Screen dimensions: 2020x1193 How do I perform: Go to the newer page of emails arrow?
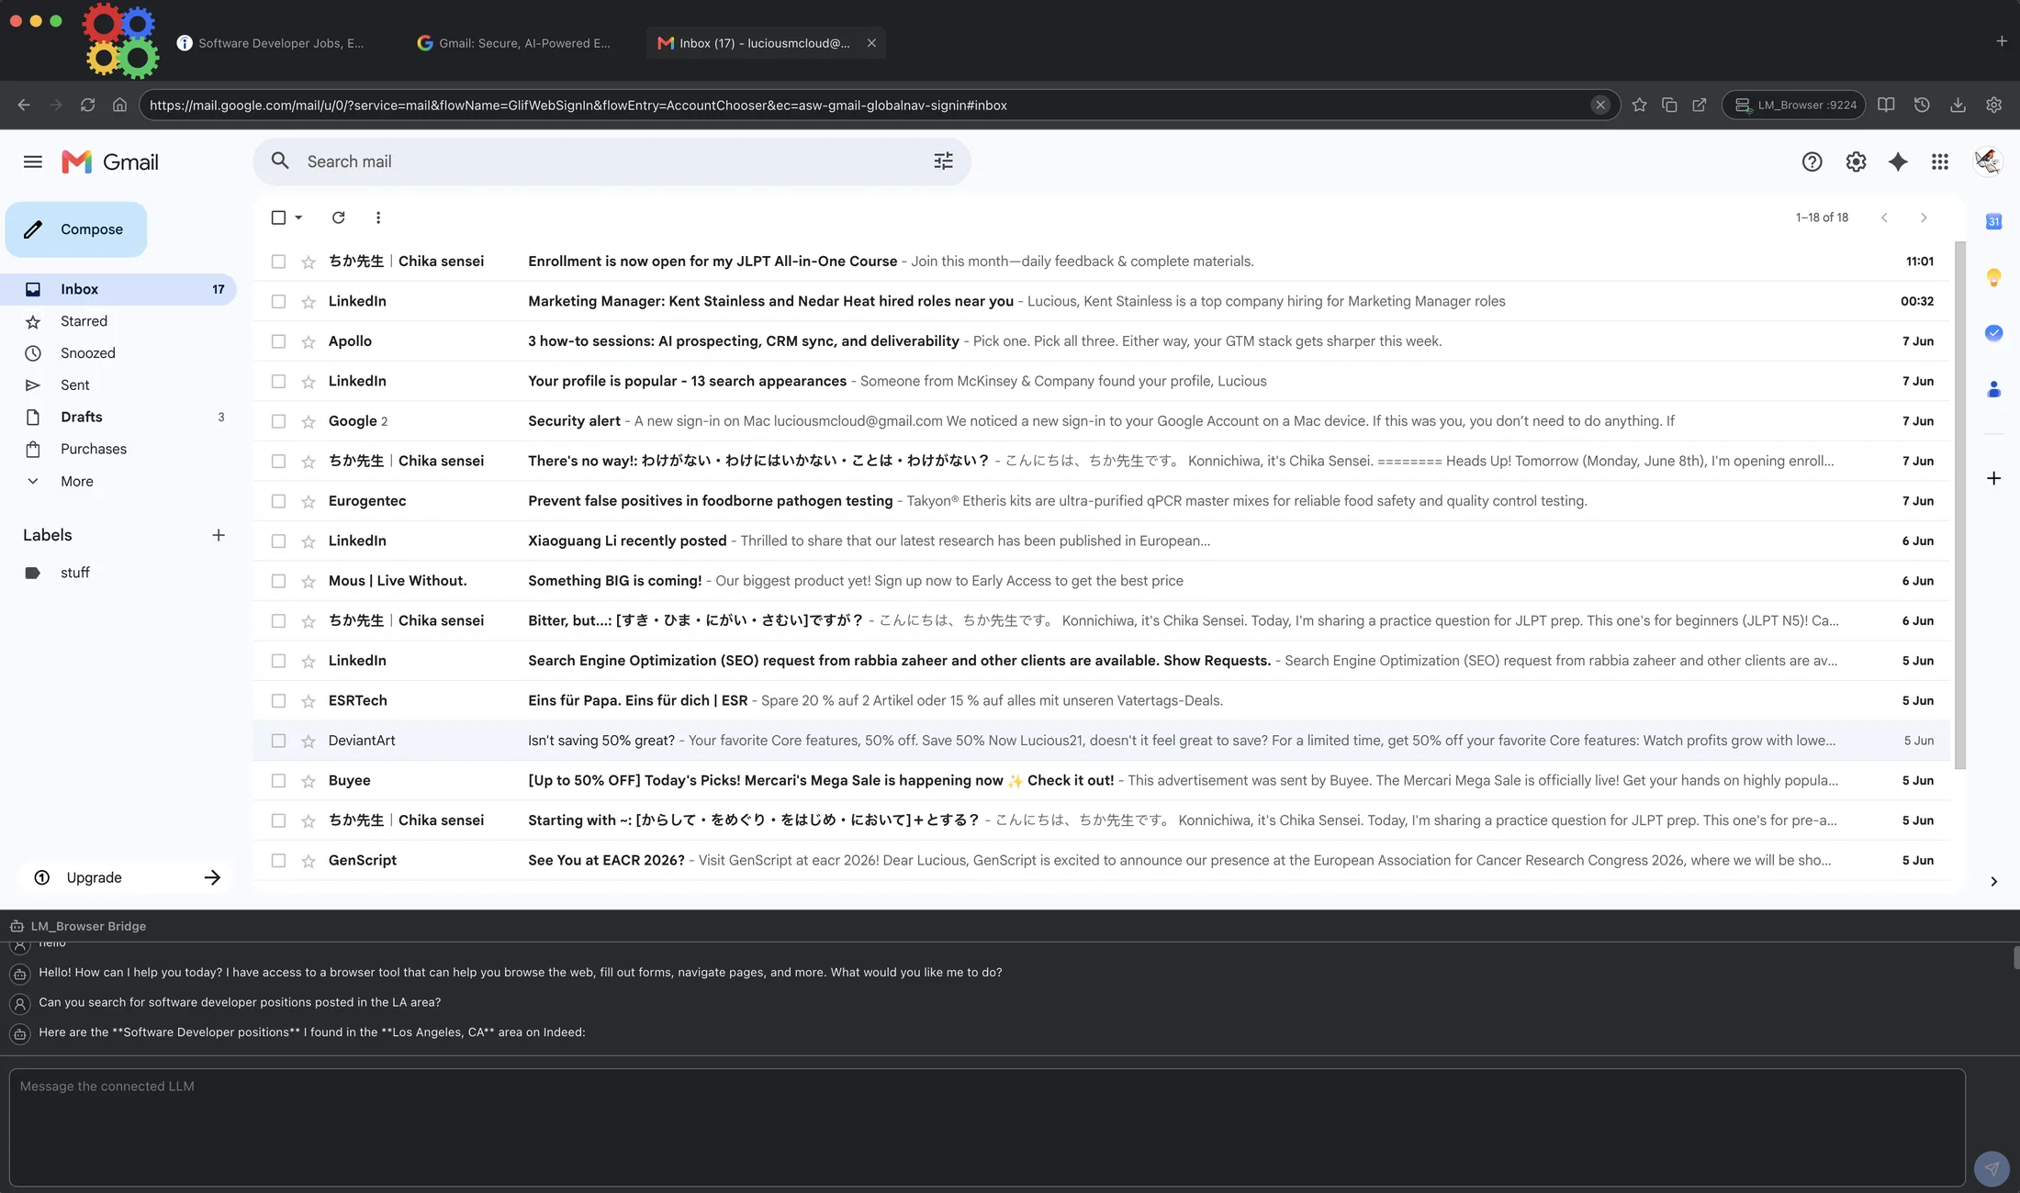(x=1884, y=217)
